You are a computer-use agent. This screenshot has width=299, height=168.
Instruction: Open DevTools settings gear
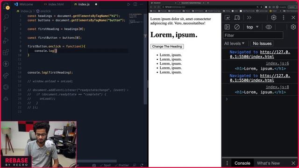[274, 18]
